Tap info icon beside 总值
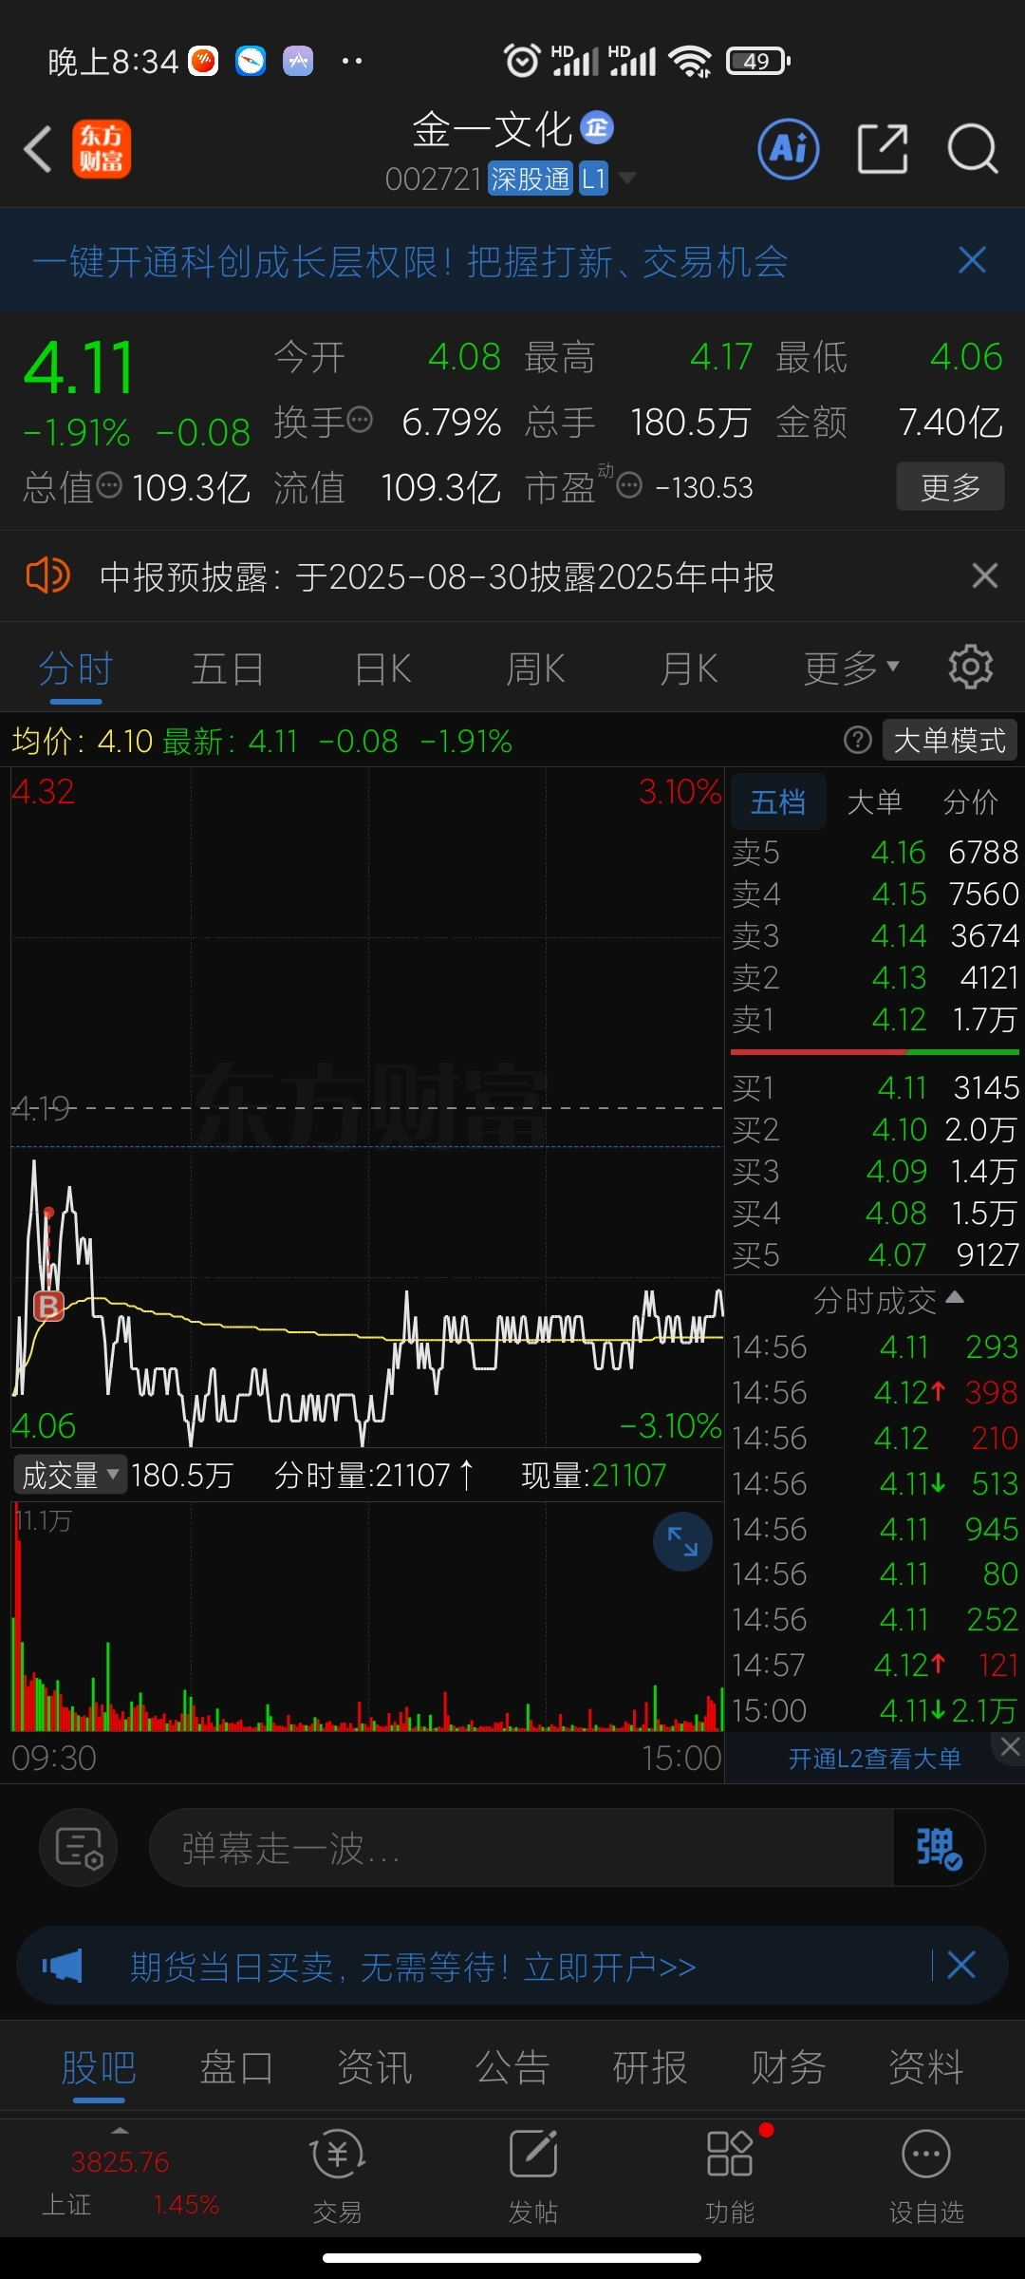Screen dimensions: 1025x2279 (x=110, y=485)
